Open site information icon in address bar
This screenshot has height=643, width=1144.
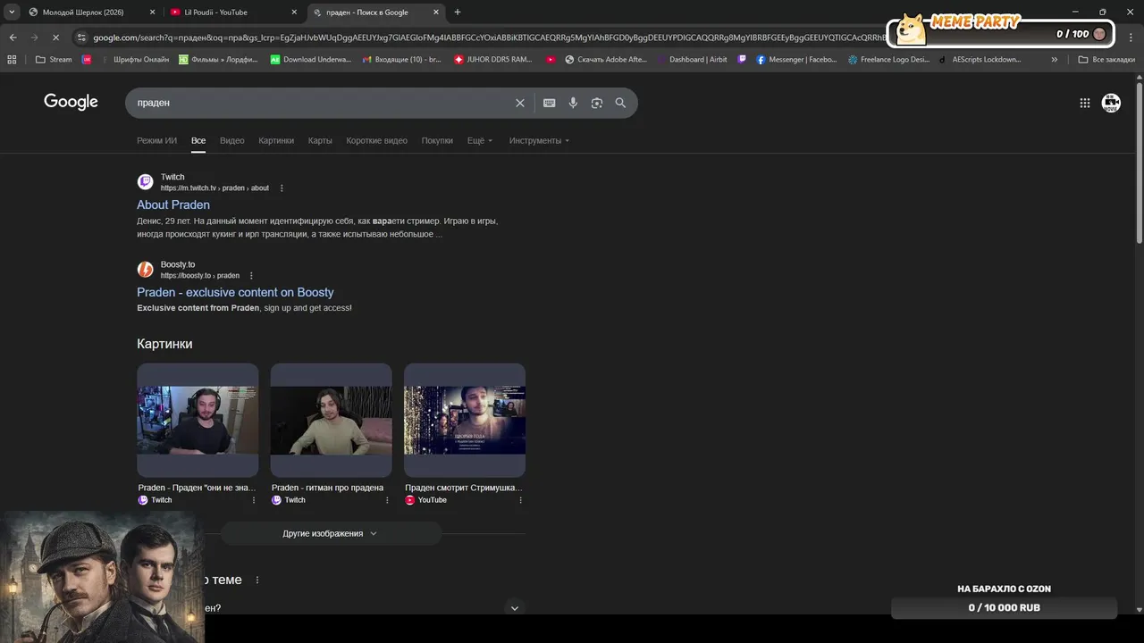click(82, 38)
